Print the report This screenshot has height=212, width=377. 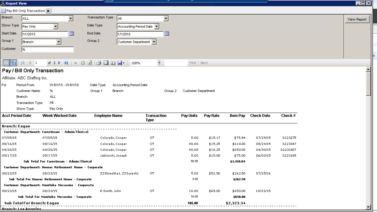click(99, 63)
